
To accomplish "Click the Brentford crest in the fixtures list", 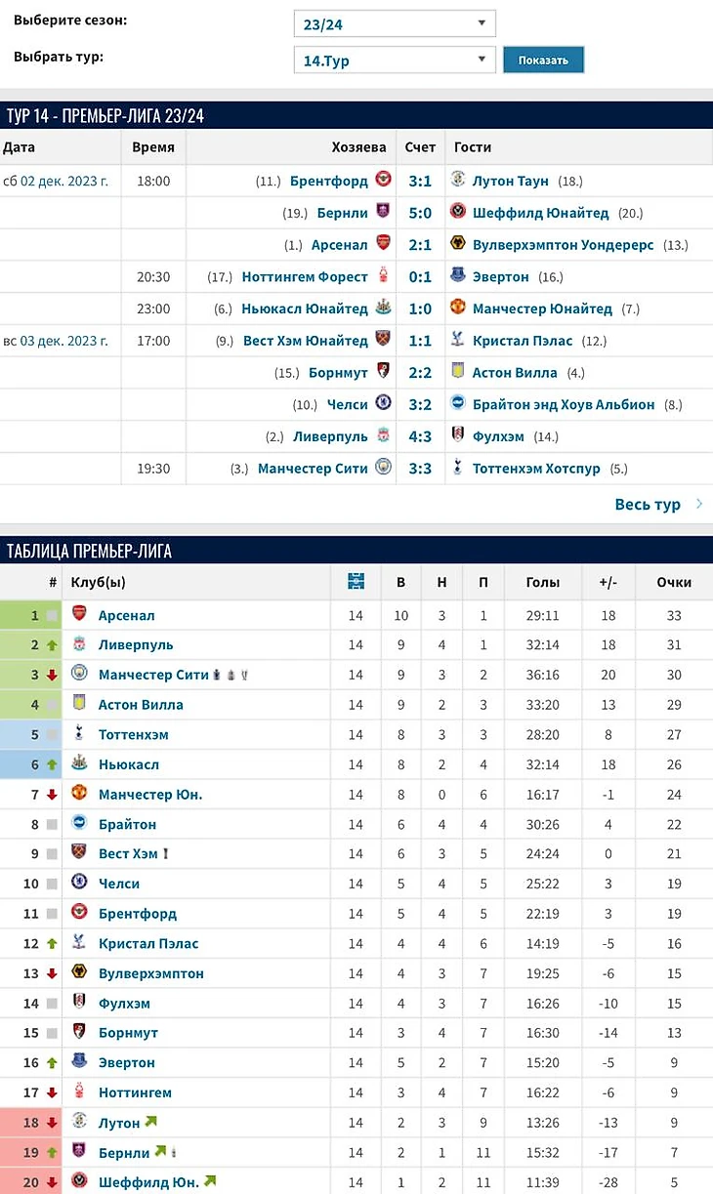I will tap(384, 181).
